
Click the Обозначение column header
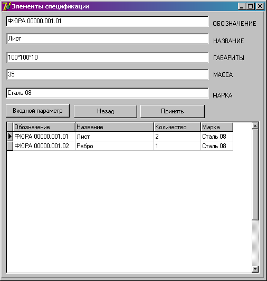point(44,127)
